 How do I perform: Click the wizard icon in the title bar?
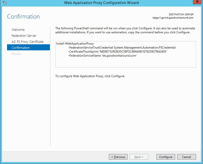pyautogui.click(x=4, y=3)
